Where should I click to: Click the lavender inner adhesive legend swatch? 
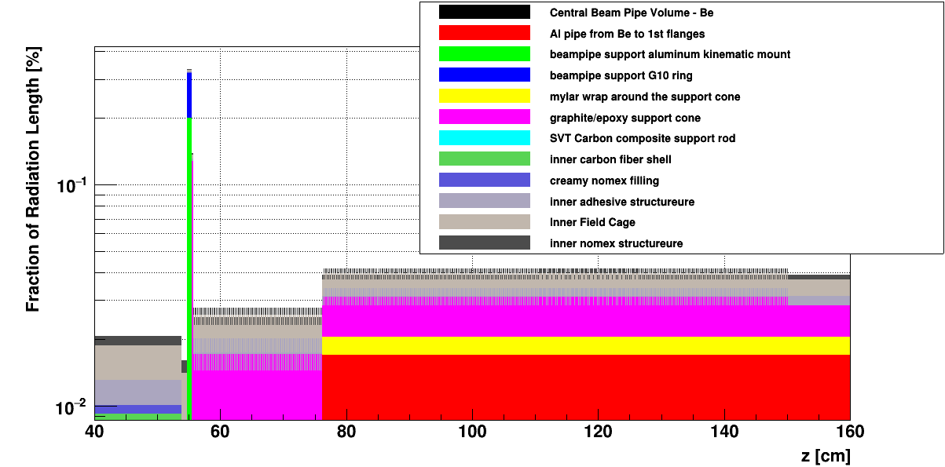pyautogui.click(x=485, y=201)
